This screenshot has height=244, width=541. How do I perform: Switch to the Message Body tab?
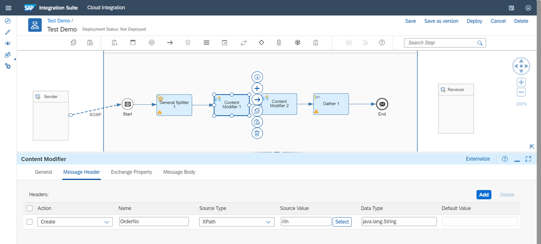[x=179, y=172]
